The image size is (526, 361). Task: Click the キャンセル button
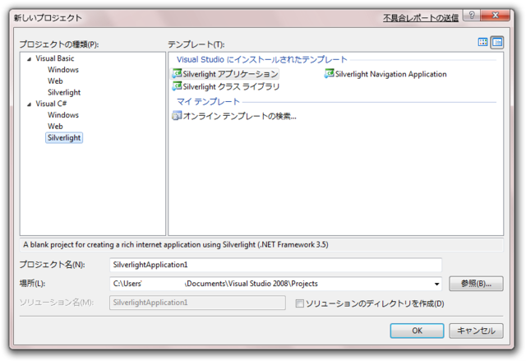coord(476,331)
